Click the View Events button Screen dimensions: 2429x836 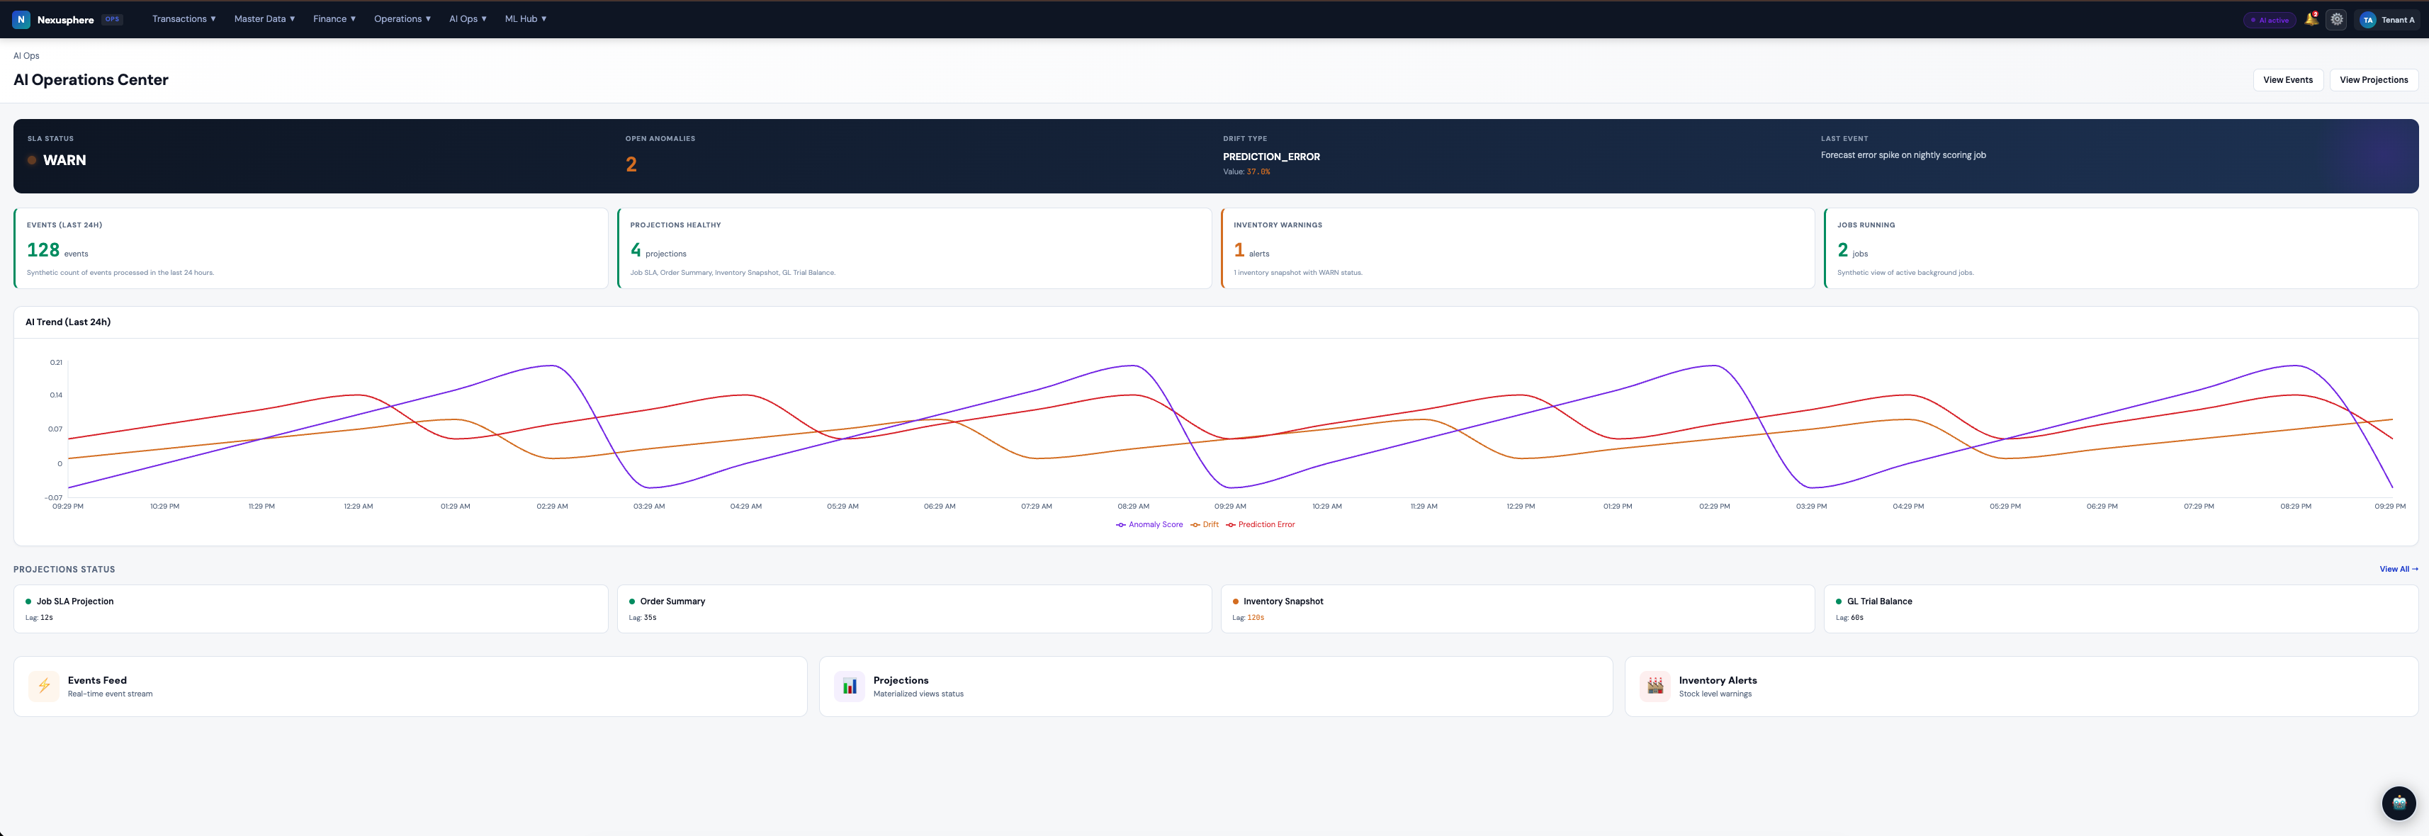[x=2287, y=80]
